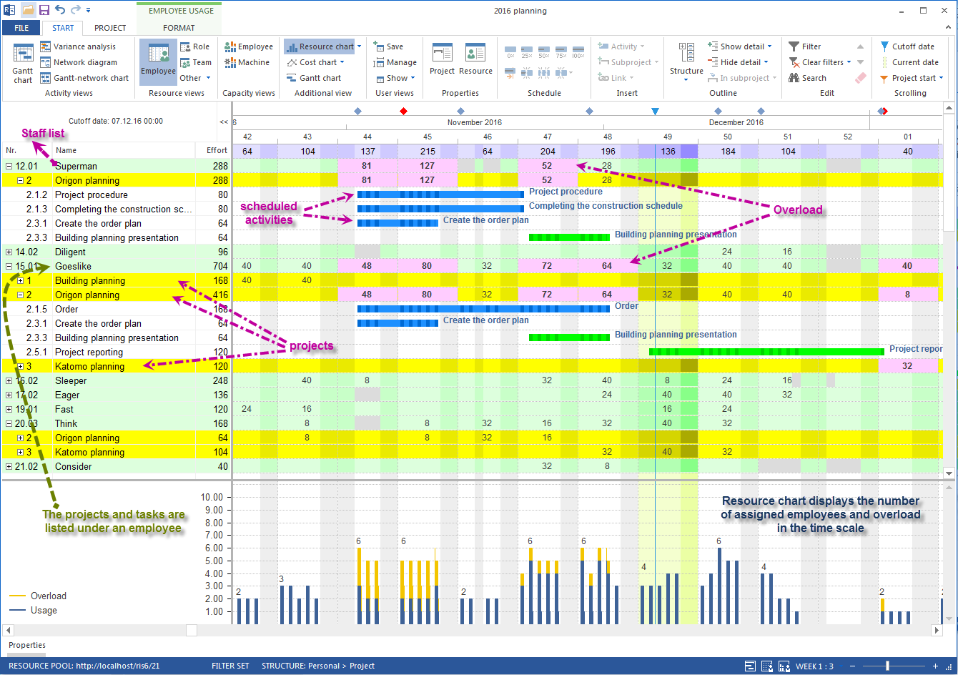Click the Effort column header

pyautogui.click(x=213, y=150)
